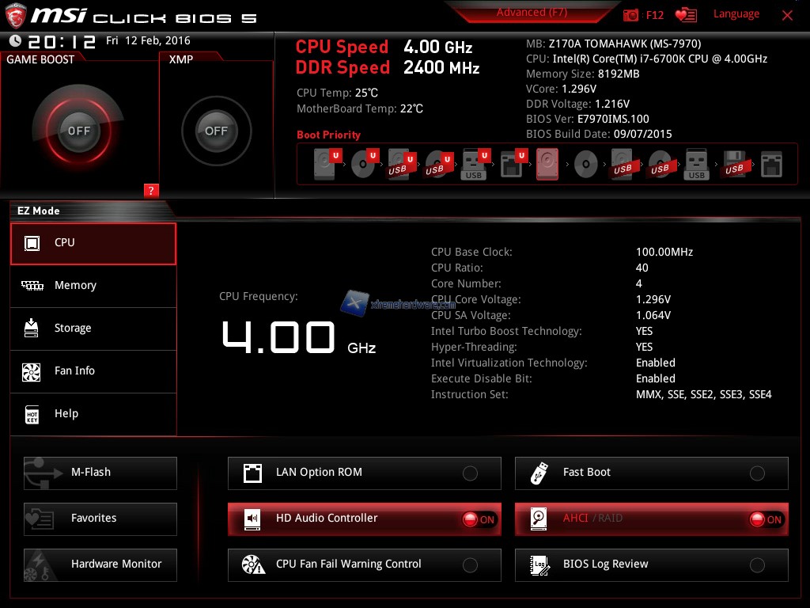Switch to Advanced (F7) mode
The width and height of the screenshot is (810, 608).
[x=532, y=13]
